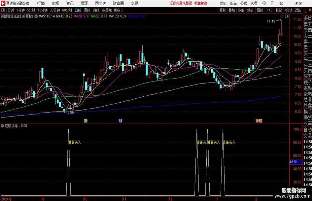This screenshot has width=312, height=201.
Task: Click the diamond icon at chart corner
Action: coord(282,16)
